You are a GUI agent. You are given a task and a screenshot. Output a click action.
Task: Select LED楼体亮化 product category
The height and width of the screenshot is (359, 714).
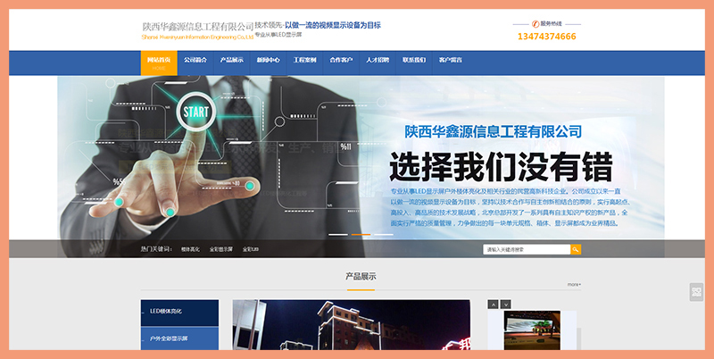(179, 312)
